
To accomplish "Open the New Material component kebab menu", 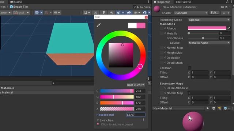I will tap(230, 7).
